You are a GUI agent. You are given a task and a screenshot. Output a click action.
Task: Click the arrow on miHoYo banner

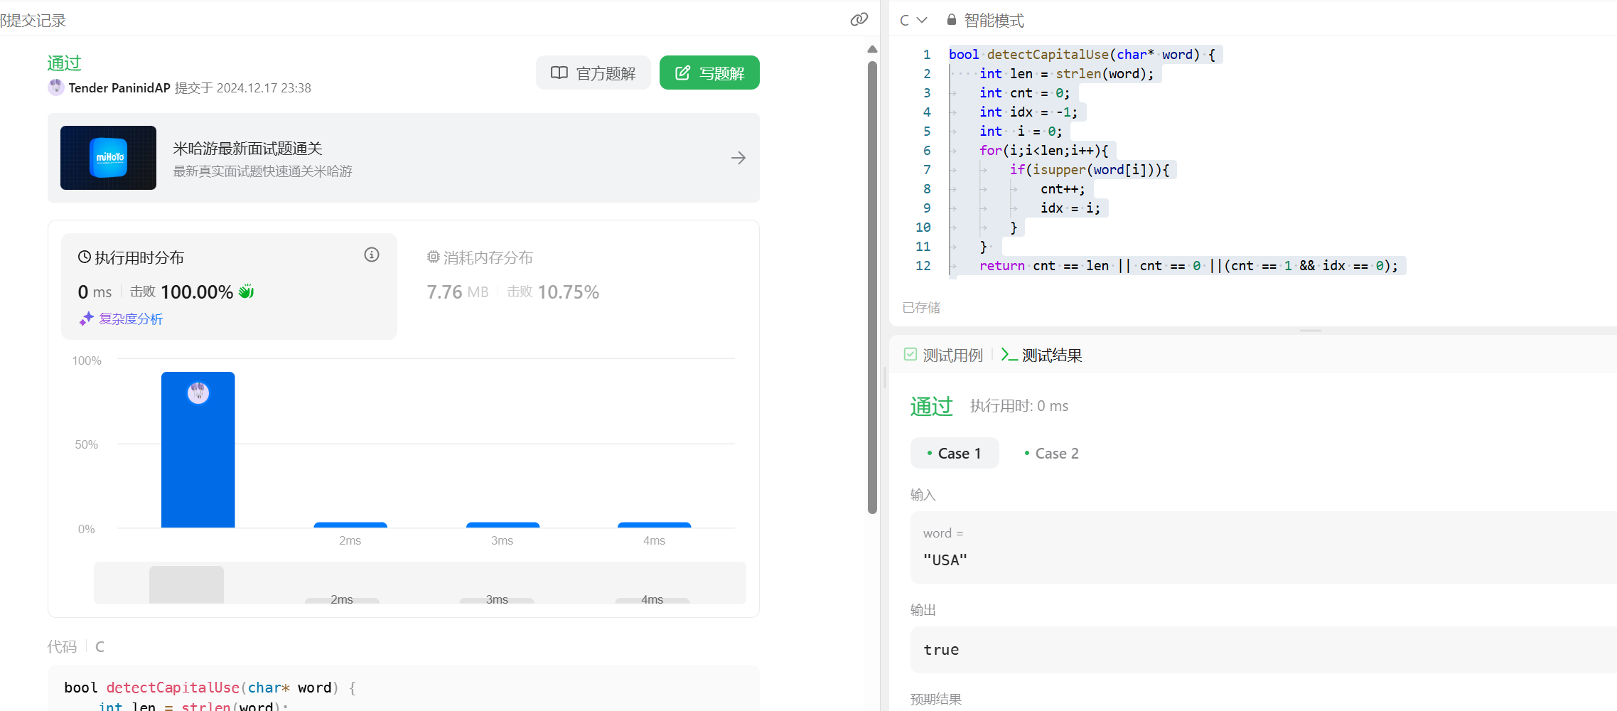tap(738, 158)
